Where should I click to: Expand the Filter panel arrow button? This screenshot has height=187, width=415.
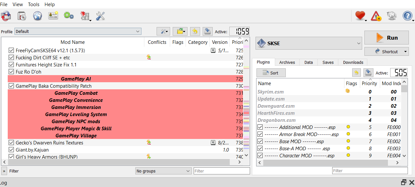pyautogui.click(x=4, y=171)
